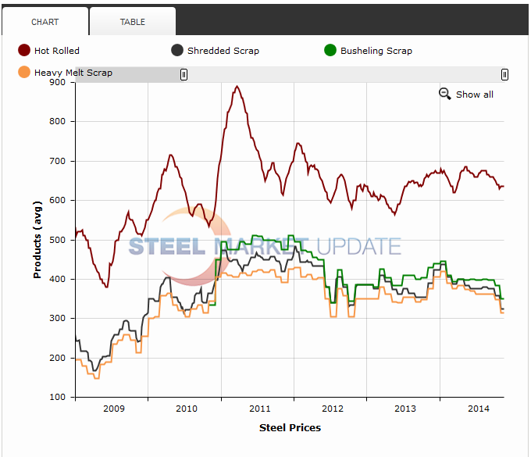Click the Steel Market Update watermark logo
Viewport: 531px width, 457px height.
pos(265,247)
